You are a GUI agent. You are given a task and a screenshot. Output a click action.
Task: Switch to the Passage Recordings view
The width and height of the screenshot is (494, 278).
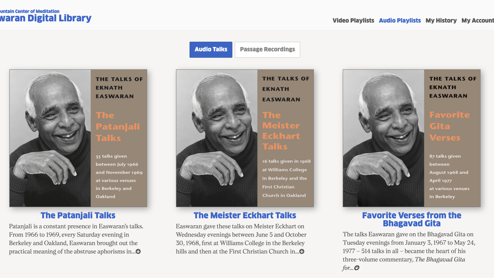pos(267,49)
